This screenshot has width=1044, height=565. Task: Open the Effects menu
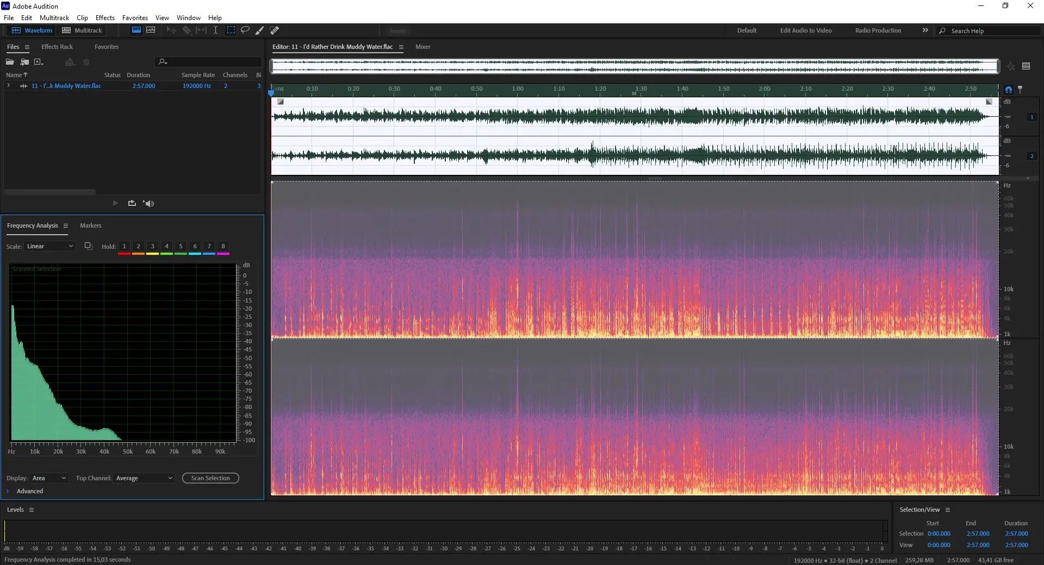point(105,18)
